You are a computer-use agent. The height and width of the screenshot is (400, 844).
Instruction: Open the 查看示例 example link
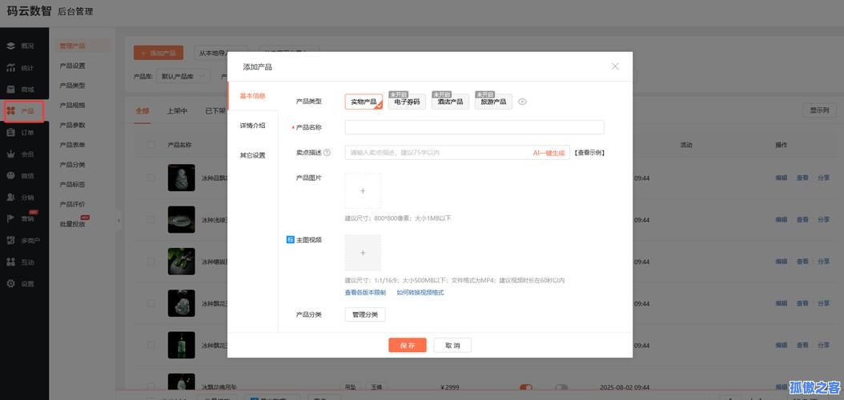589,153
